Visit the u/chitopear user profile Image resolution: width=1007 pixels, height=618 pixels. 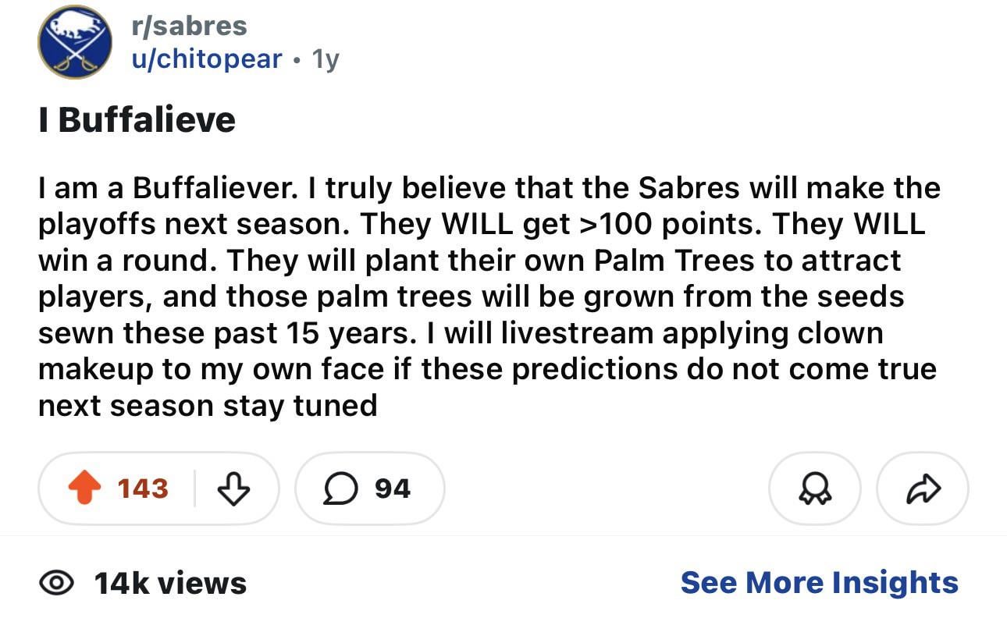(x=207, y=59)
